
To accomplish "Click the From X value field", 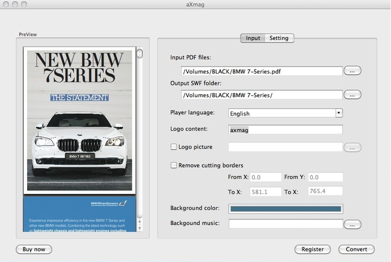I will (266, 177).
